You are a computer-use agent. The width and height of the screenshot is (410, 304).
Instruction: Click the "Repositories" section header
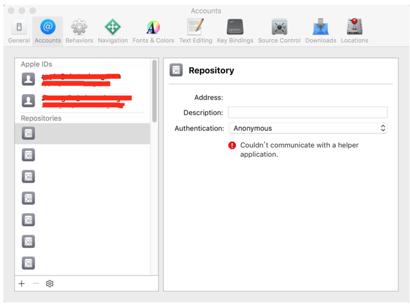41,118
